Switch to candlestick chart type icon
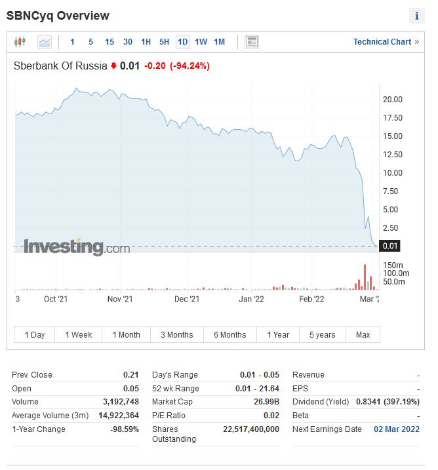 20,42
